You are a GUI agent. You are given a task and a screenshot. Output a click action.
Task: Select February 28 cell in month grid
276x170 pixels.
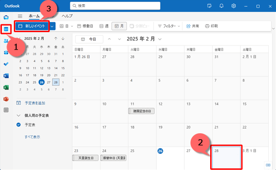226,158
